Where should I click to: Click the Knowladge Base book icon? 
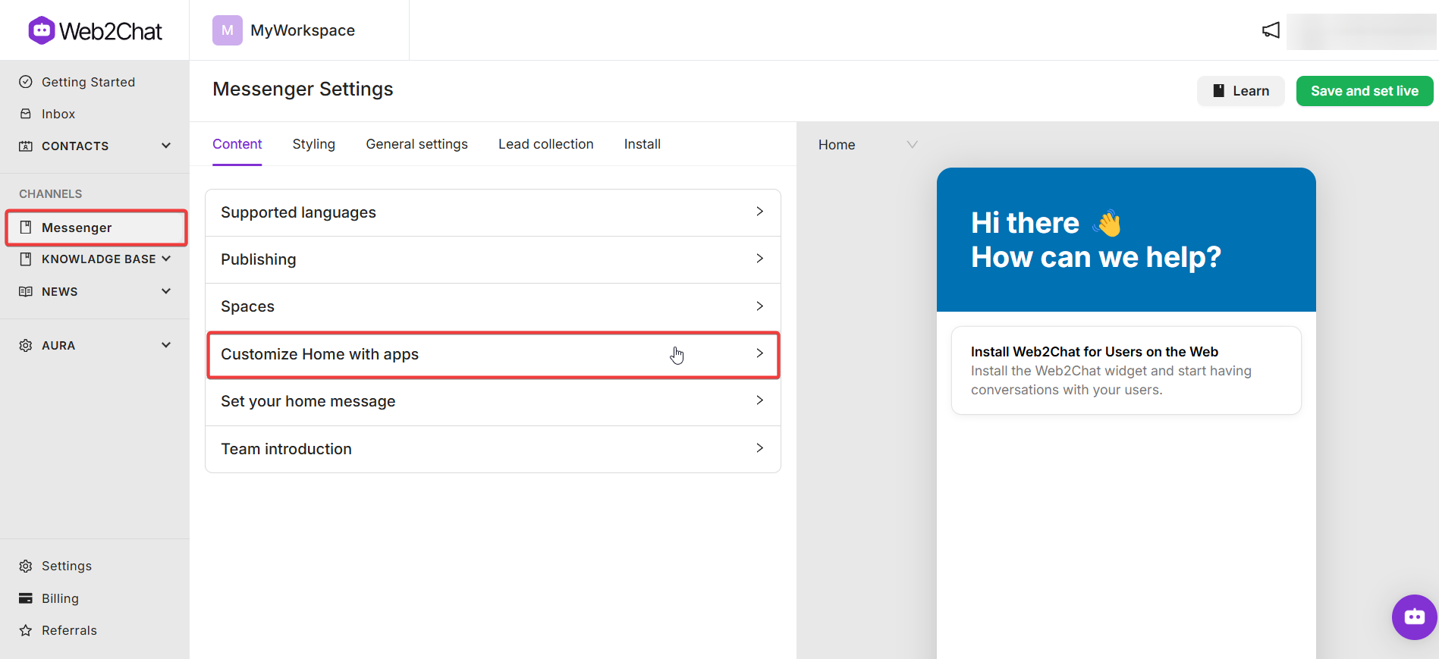click(26, 259)
